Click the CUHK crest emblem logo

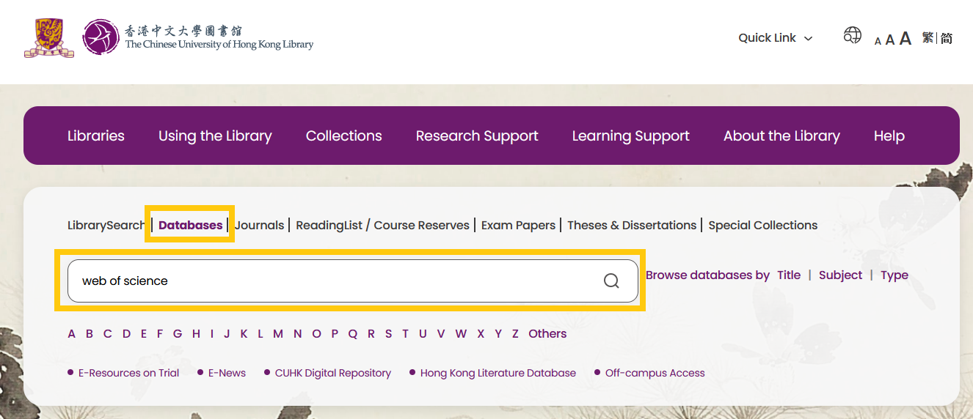pyautogui.click(x=49, y=38)
